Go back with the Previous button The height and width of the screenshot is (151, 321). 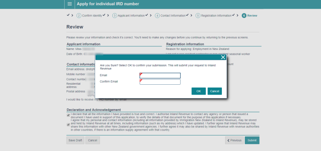coord(234,140)
